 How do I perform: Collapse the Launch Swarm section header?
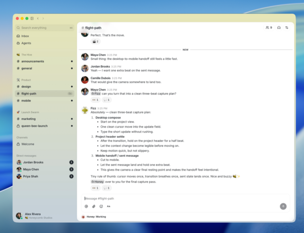tap(30, 112)
